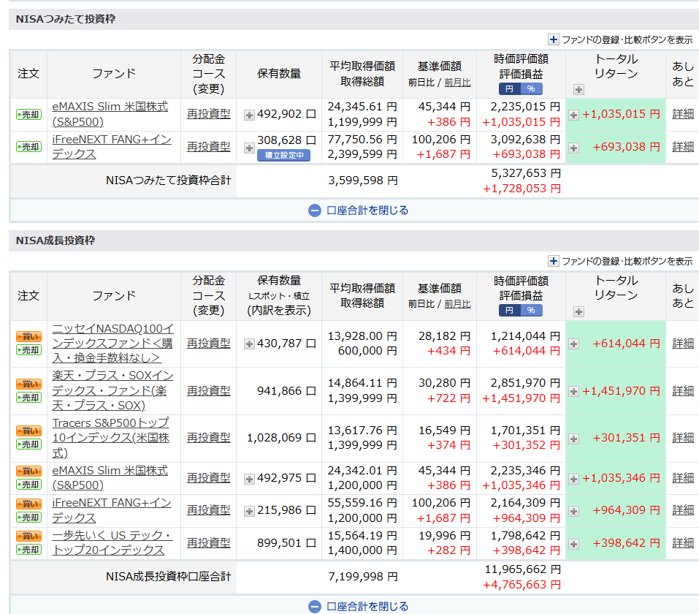Switch 評価損益 to % in つみたて投資枠
699x614 pixels.
(532, 88)
